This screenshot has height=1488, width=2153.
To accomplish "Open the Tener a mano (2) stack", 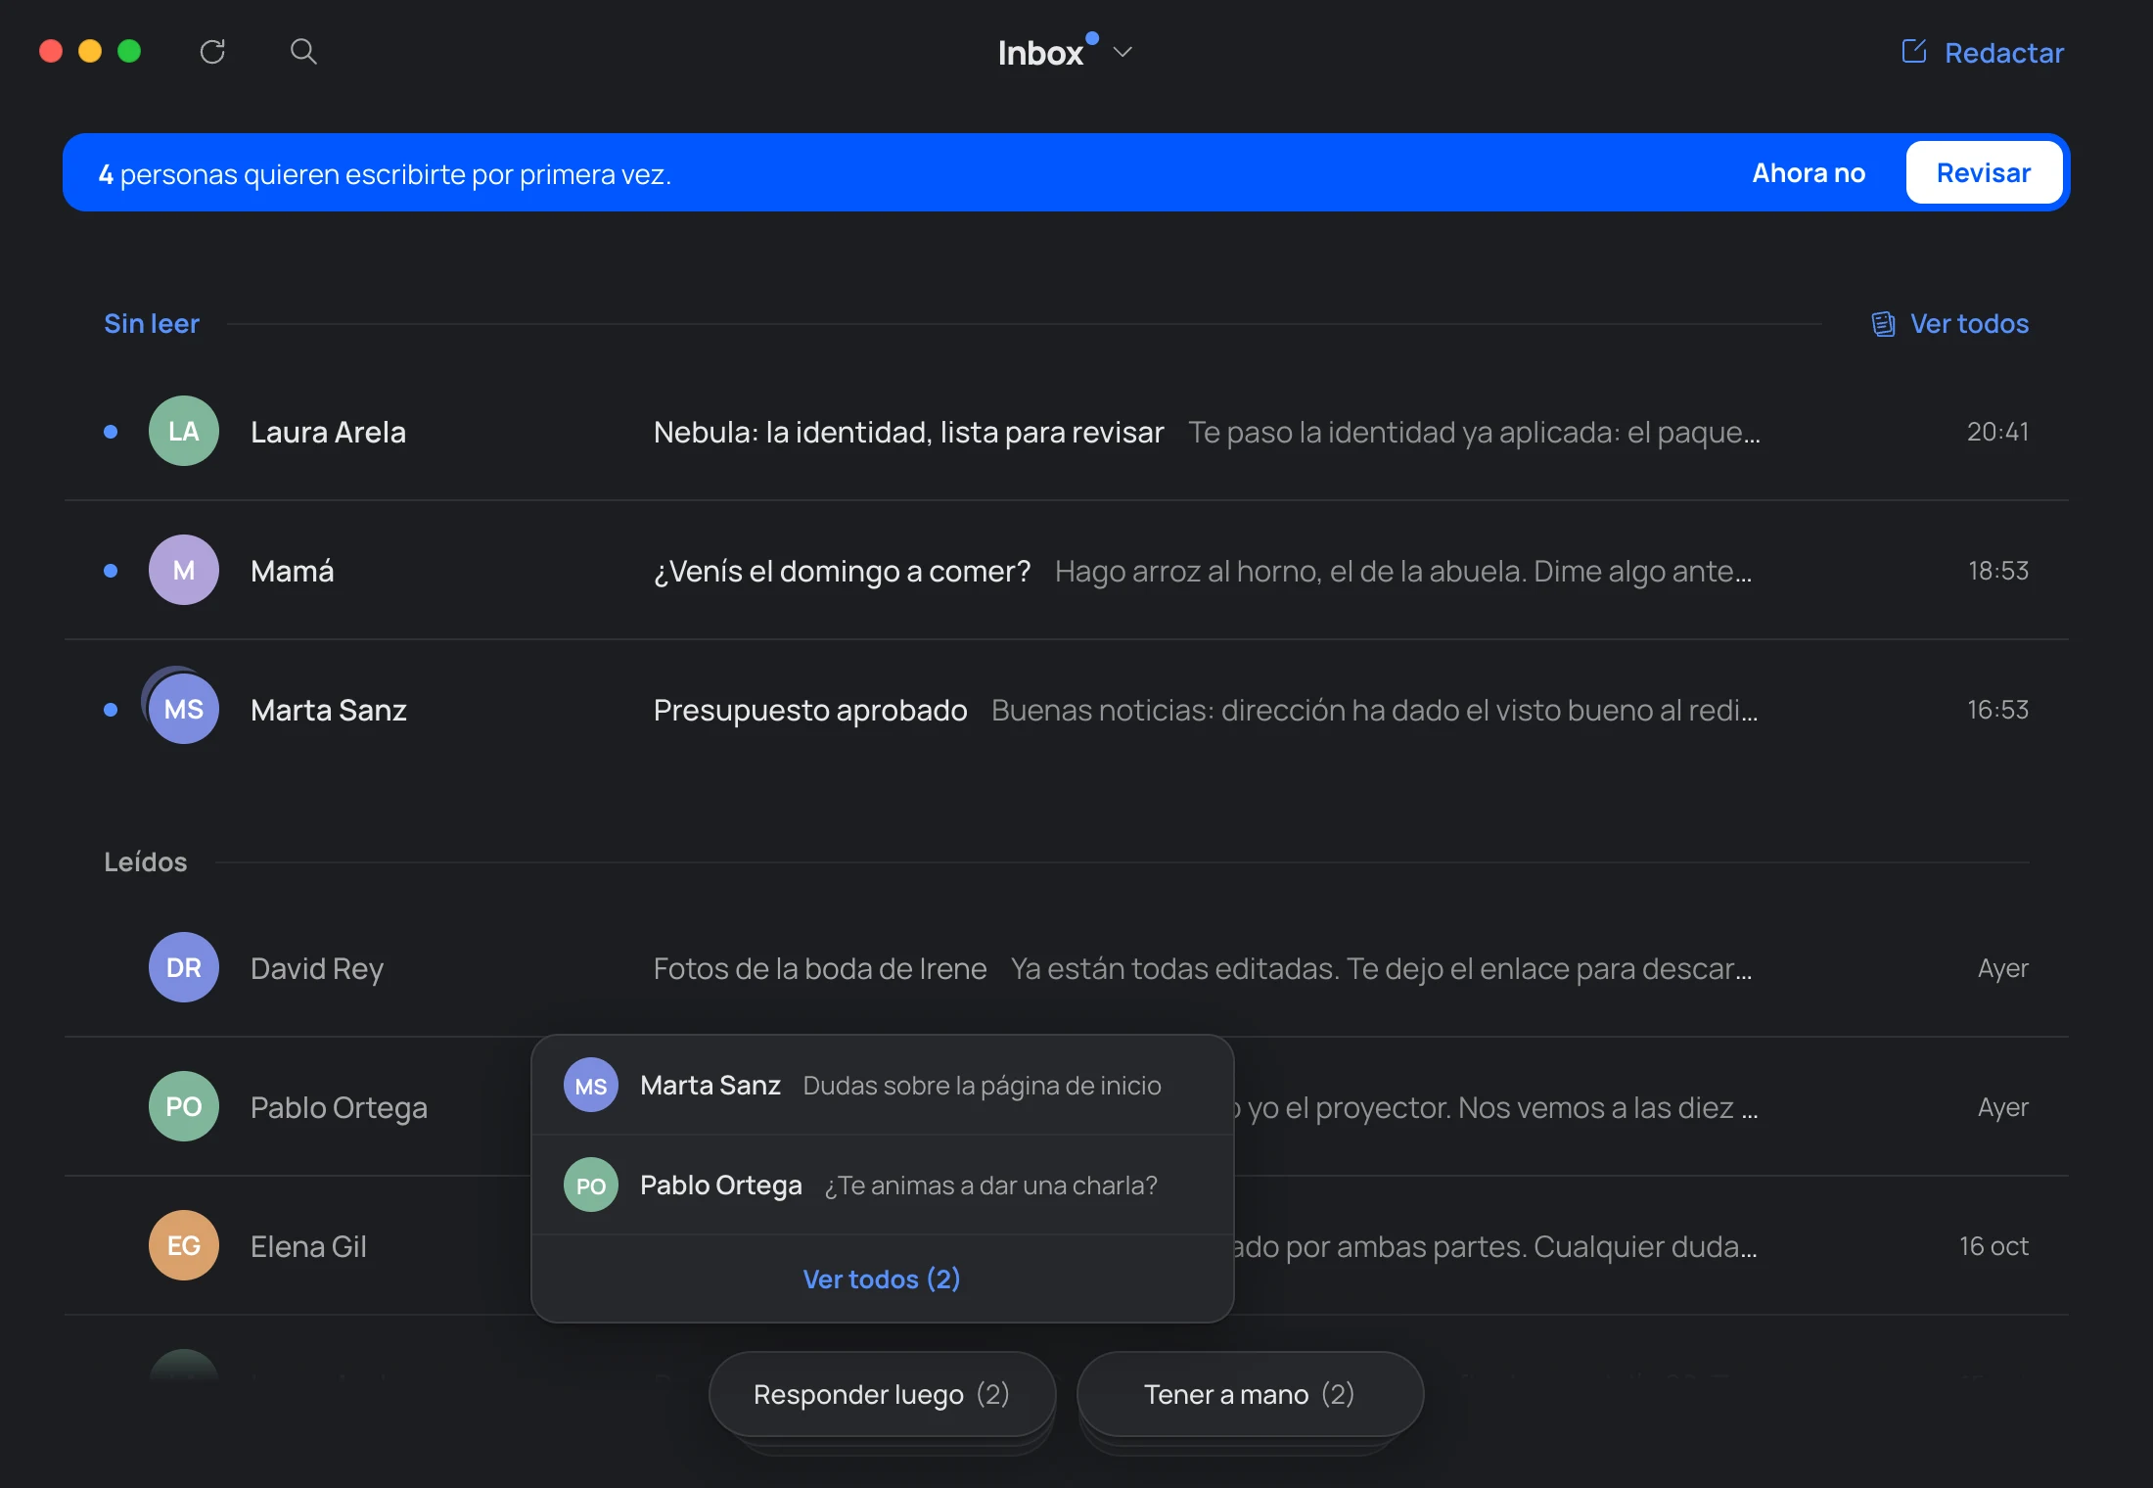I will tap(1250, 1394).
